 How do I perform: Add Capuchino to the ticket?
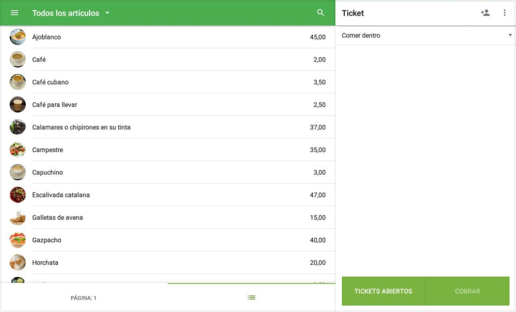coord(48,173)
